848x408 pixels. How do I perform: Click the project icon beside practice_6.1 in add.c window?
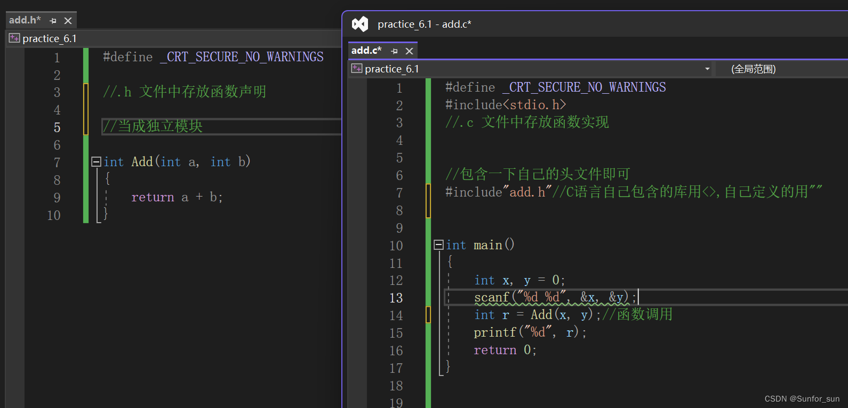coord(357,69)
